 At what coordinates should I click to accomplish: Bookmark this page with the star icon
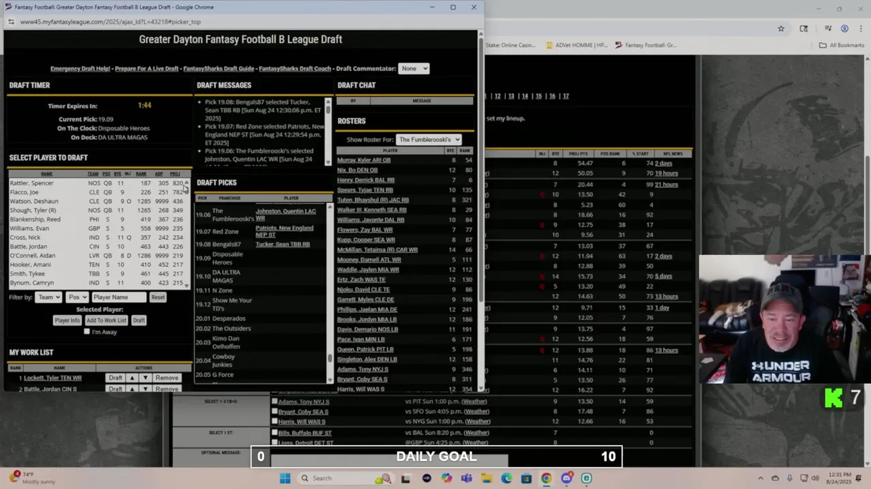click(x=781, y=29)
